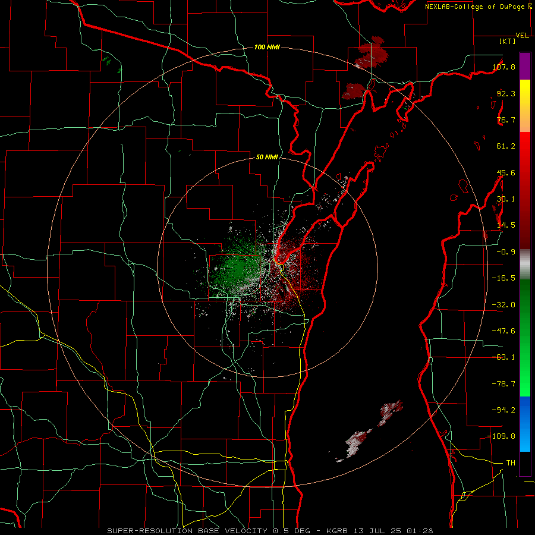Image resolution: width=535 pixels, height=535 pixels.
Task: Pick the purple segment of the color bar
Action: click(x=525, y=66)
